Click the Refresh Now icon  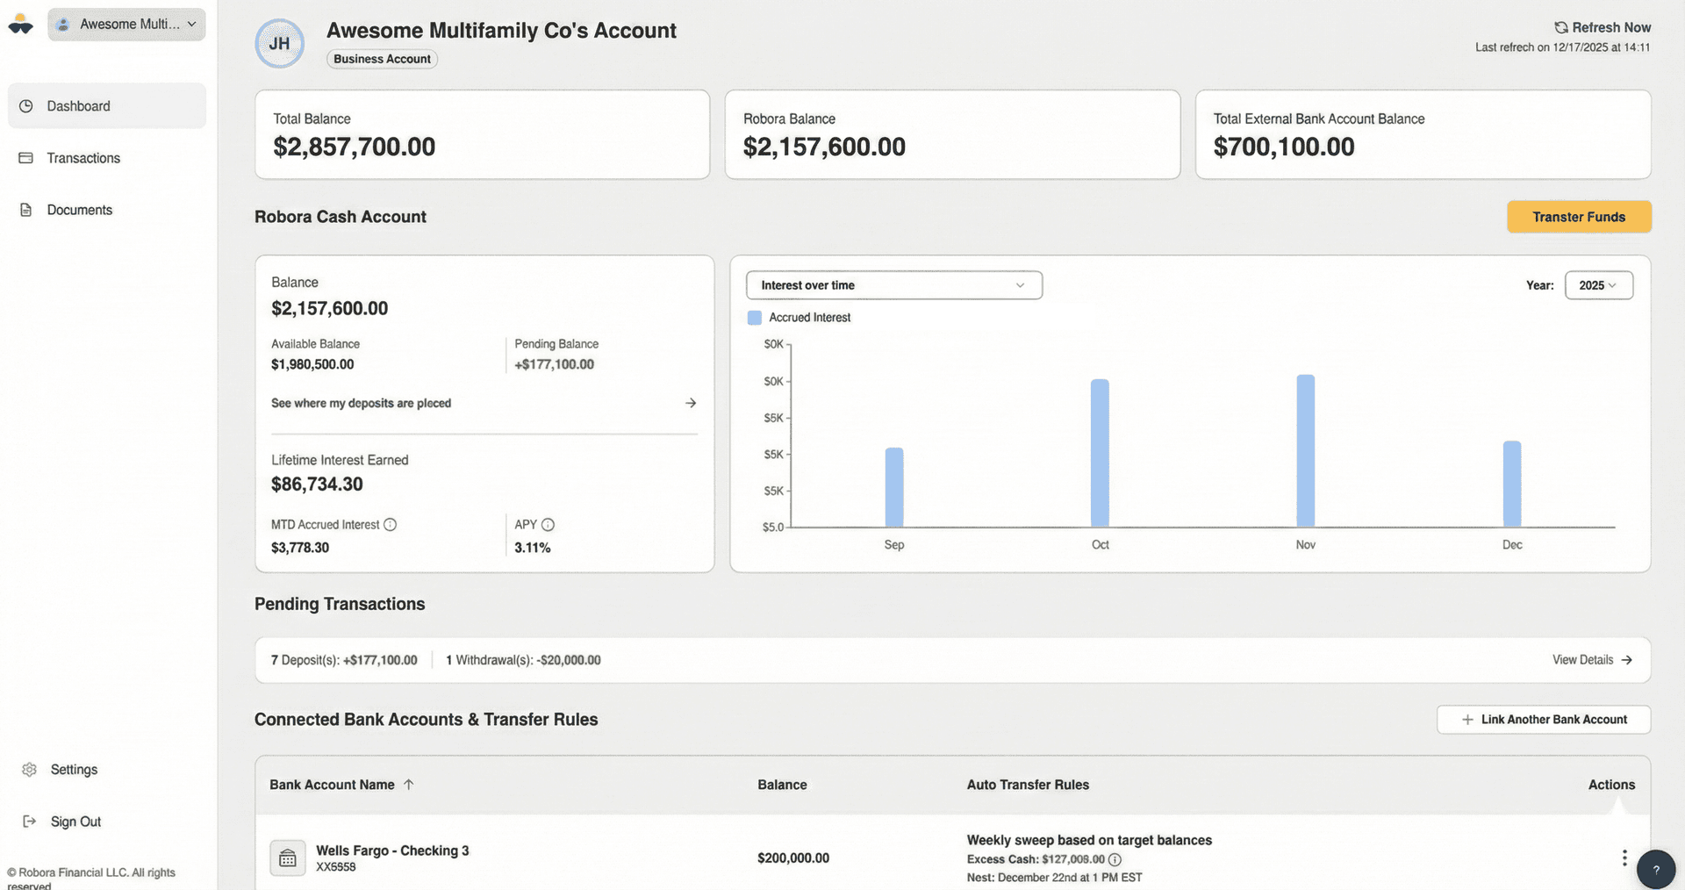pyautogui.click(x=1560, y=26)
